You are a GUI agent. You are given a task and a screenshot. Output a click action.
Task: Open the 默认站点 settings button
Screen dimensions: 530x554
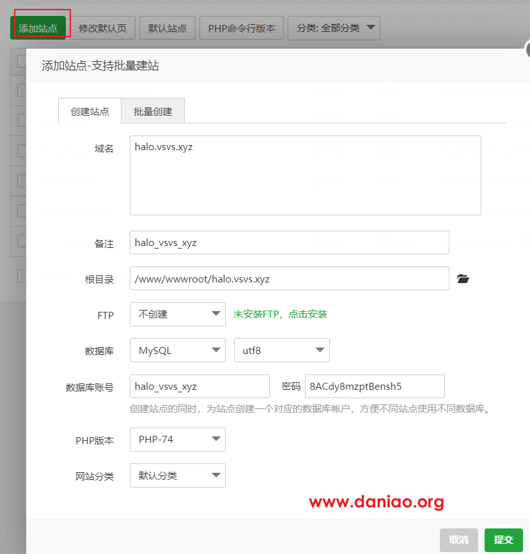point(168,28)
